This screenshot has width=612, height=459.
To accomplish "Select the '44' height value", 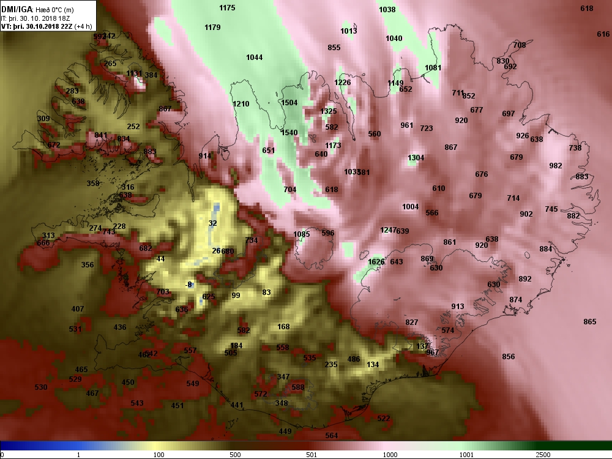I will [x=160, y=259].
